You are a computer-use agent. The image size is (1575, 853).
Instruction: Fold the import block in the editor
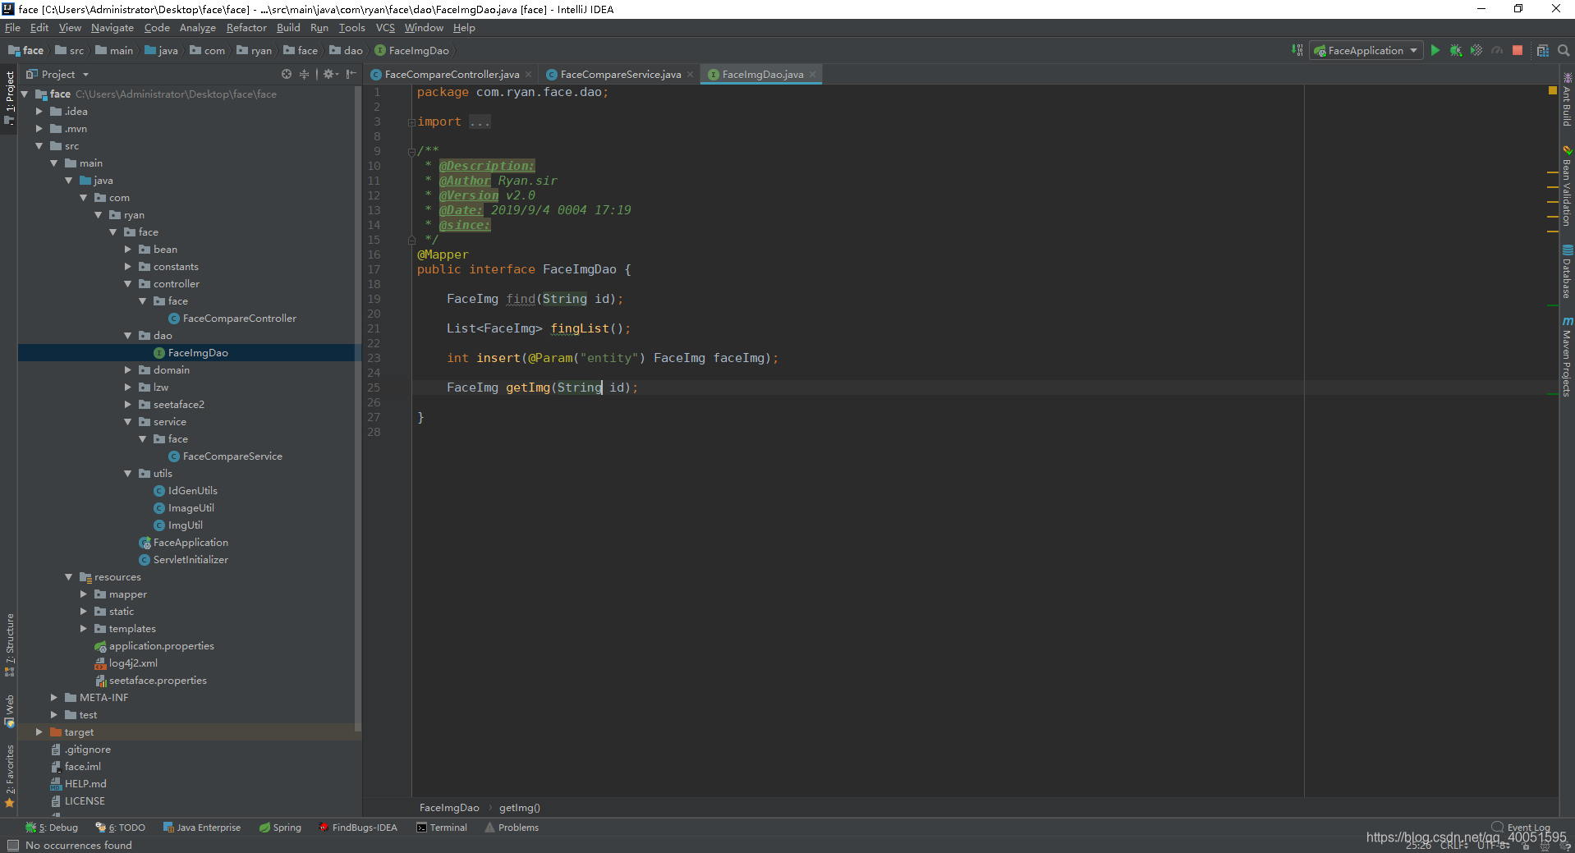(x=411, y=122)
